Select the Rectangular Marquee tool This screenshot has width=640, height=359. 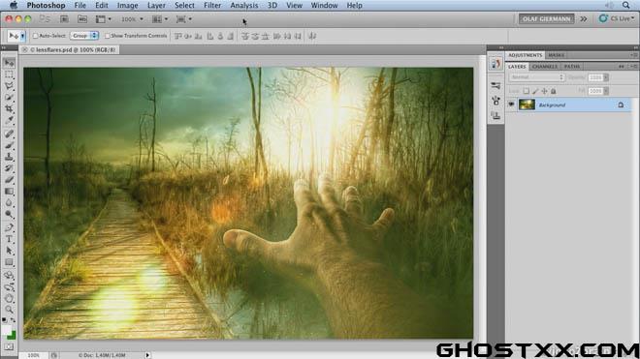(x=9, y=75)
